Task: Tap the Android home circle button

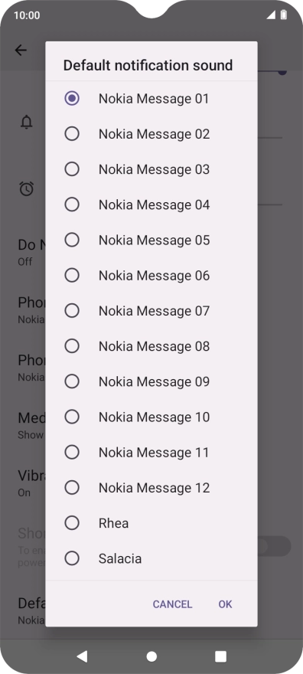Action: 151,656
